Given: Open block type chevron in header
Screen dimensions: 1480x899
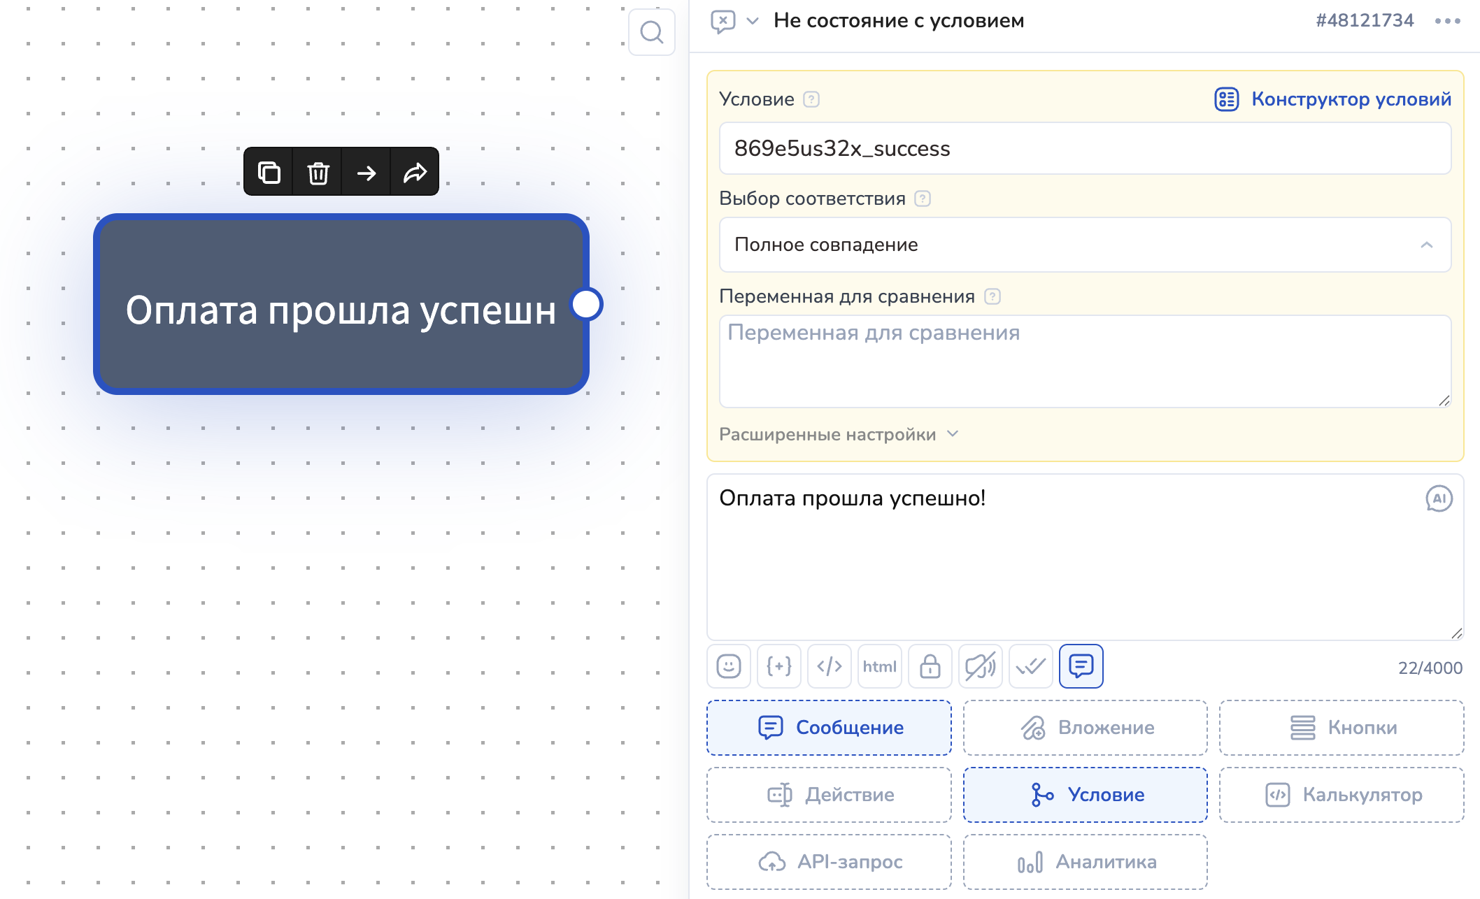Looking at the screenshot, I should click(753, 21).
